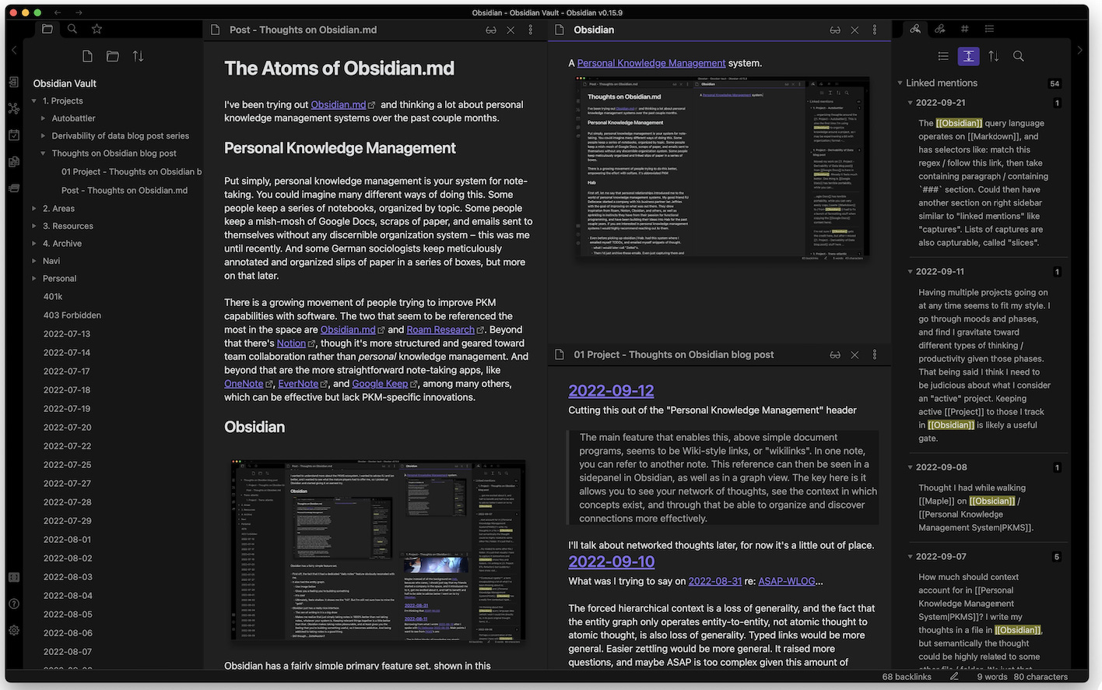Open the Personal Knowledge Management link
The height and width of the screenshot is (690, 1102).
point(651,63)
